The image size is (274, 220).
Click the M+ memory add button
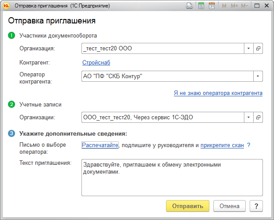pos(235,6)
